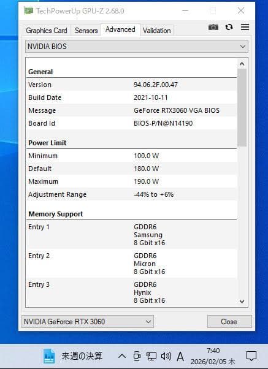
Task: Click the network tray icon
Action: click(x=151, y=356)
